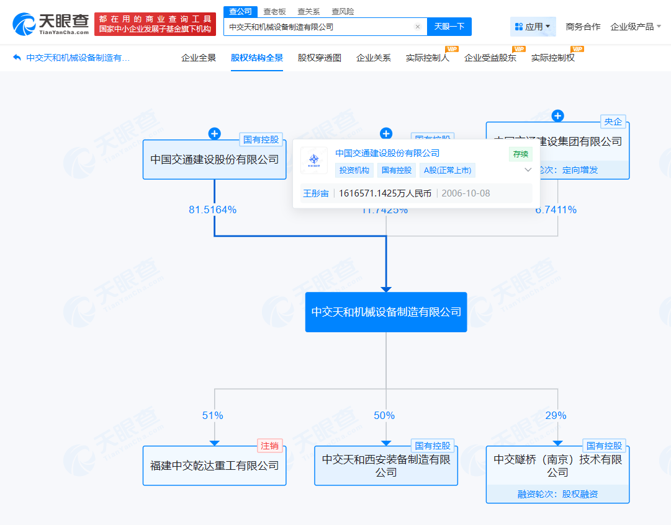The height and width of the screenshot is (525, 671).
Task: Expand shareholders above 中国交通建设股份有限公司 node with plus
Action: pyautogui.click(x=214, y=134)
